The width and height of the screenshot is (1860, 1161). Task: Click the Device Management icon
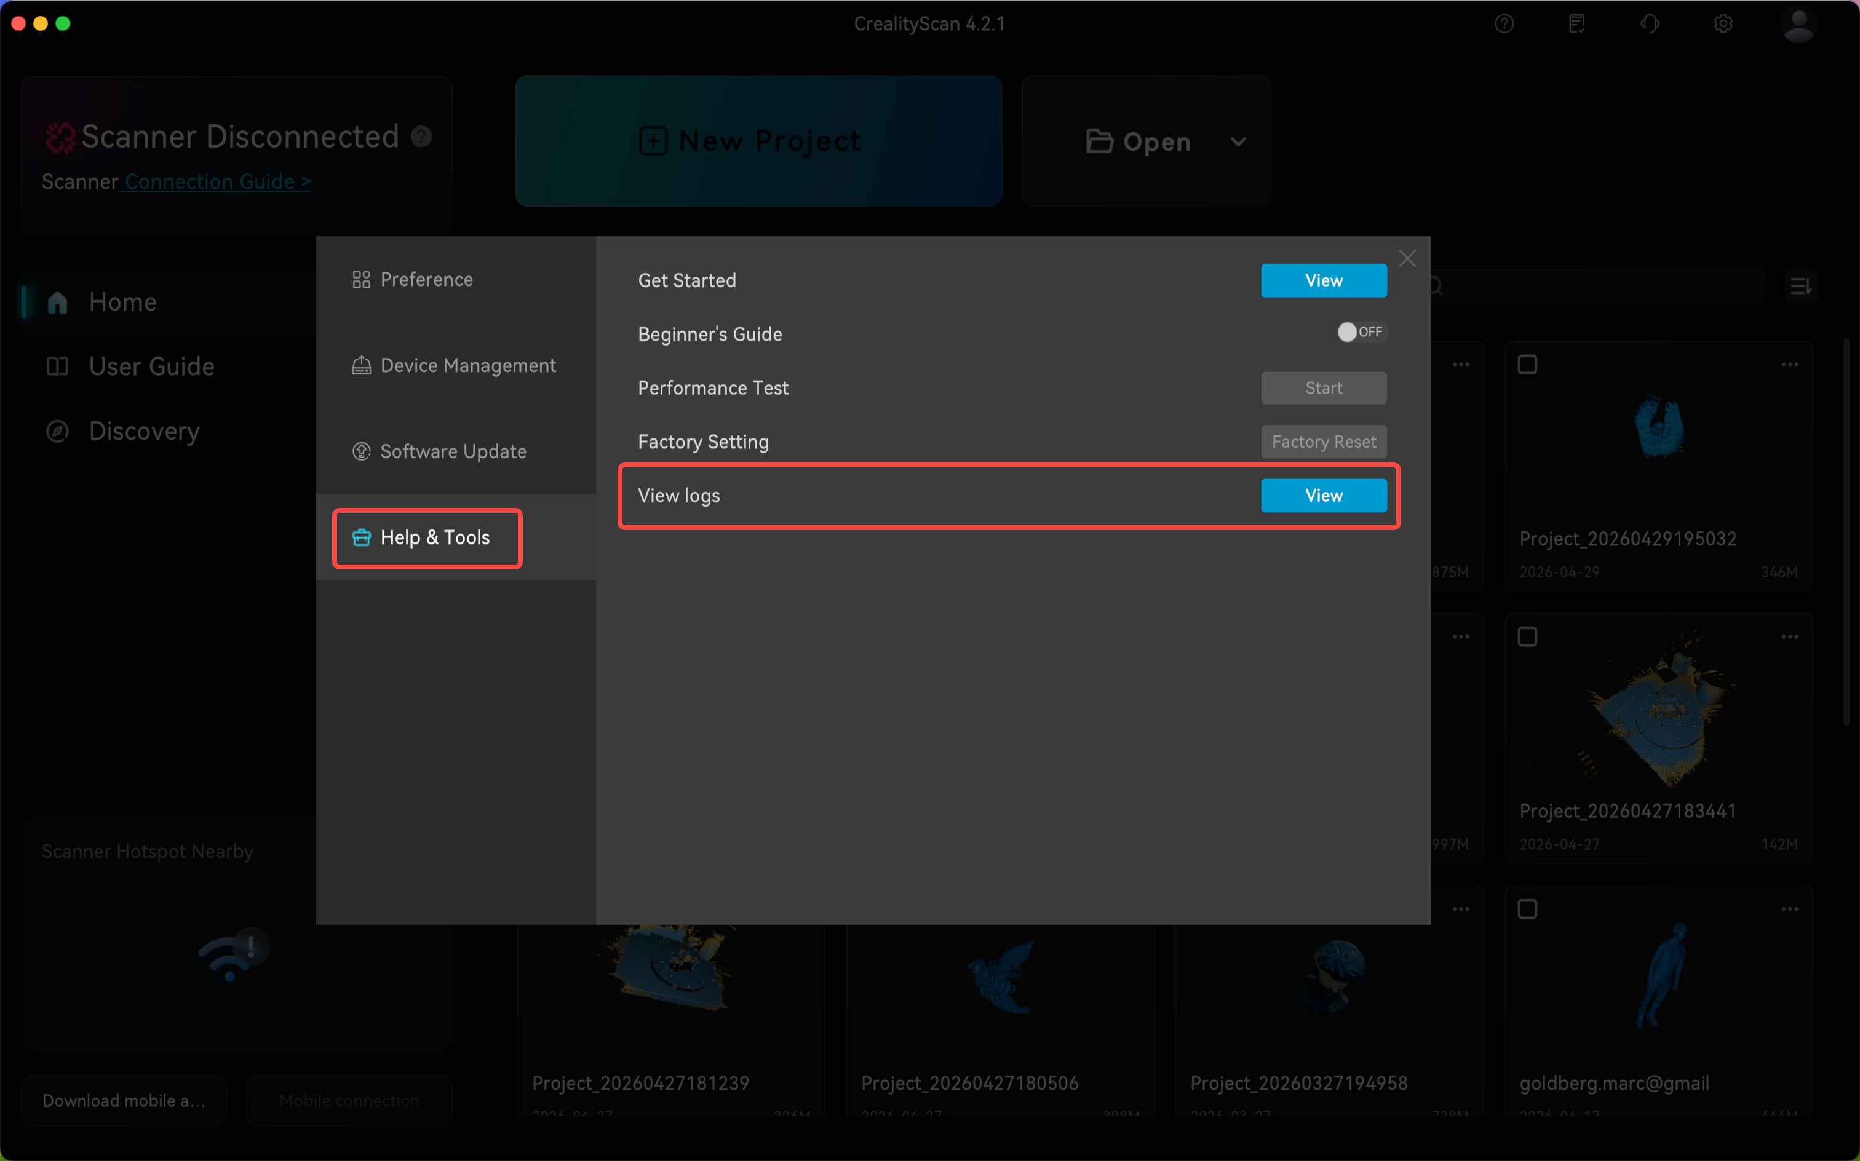click(x=361, y=365)
